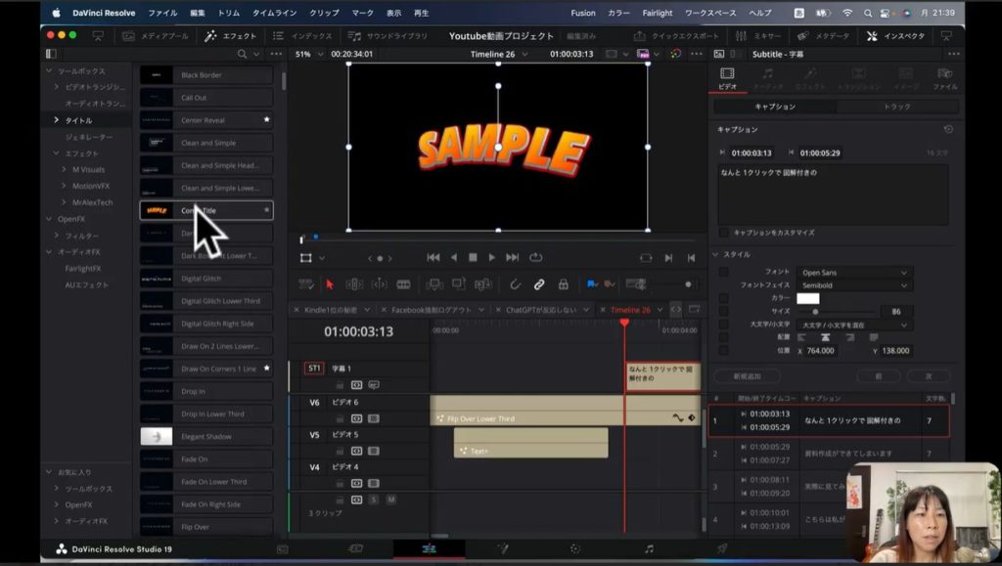This screenshot has width=1002, height=566.
Task: Toggle loop playback icon
Action: [x=535, y=257]
